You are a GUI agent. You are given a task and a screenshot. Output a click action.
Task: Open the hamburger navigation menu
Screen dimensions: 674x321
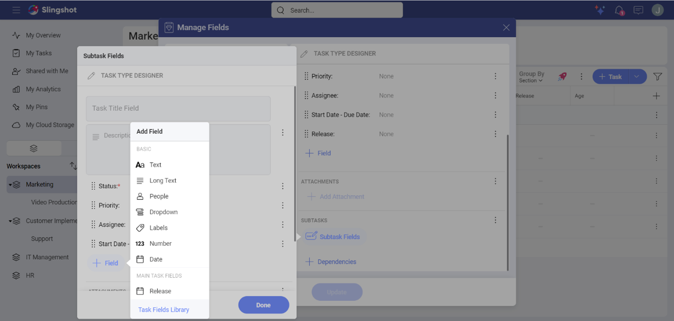(x=16, y=10)
